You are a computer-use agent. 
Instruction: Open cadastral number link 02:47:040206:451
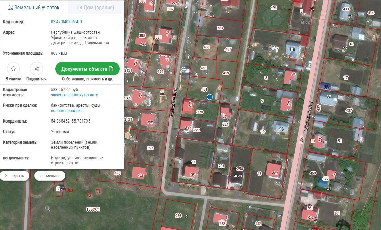point(67,22)
